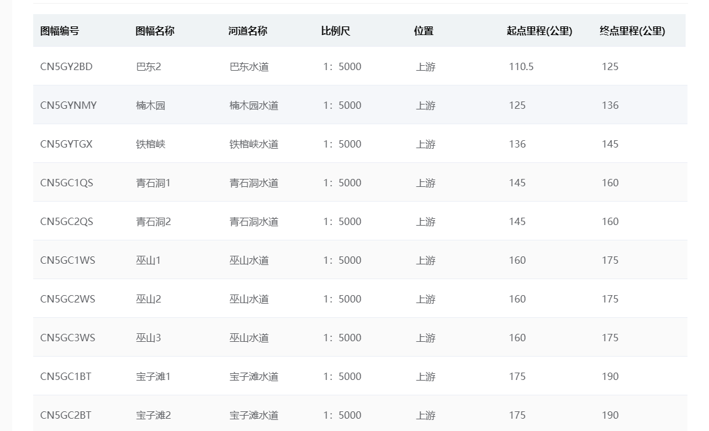Click the chart name 巴东2

click(149, 66)
